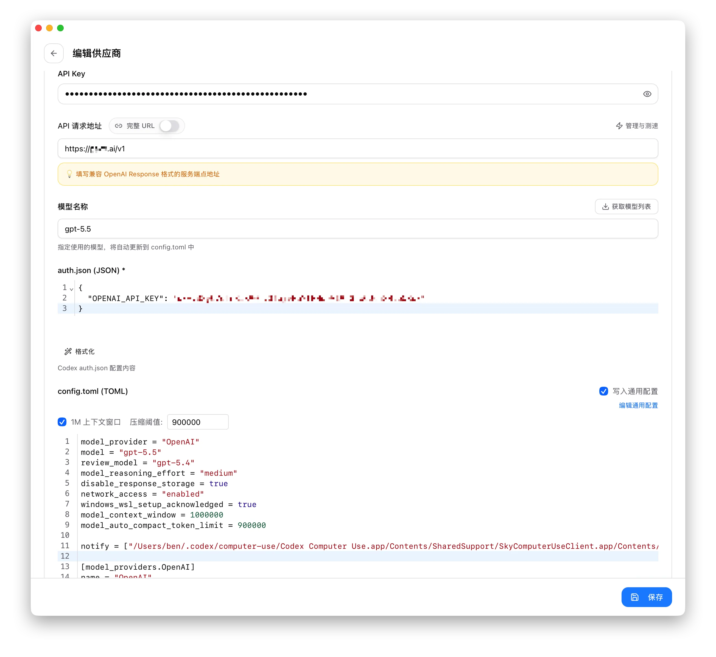Click the windows_wsl_setup_acknowledged line
The image size is (716, 657).
[368, 505]
